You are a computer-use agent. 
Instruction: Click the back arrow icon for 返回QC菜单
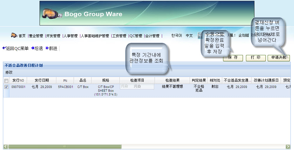(x=4, y=48)
